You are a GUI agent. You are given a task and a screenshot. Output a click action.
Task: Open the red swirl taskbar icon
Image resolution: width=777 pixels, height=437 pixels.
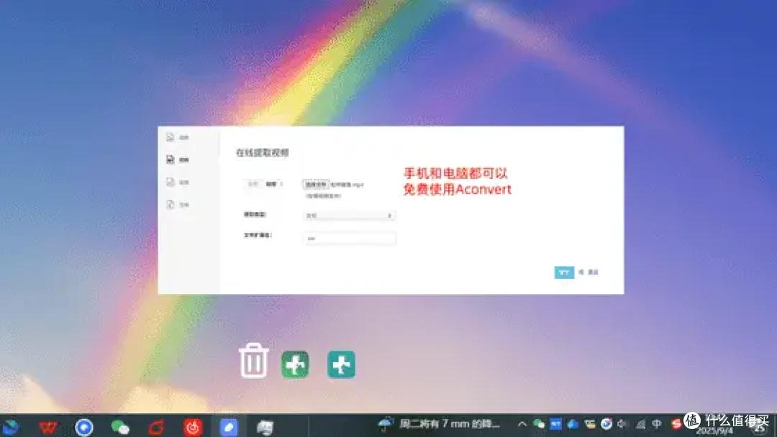point(157,427)
